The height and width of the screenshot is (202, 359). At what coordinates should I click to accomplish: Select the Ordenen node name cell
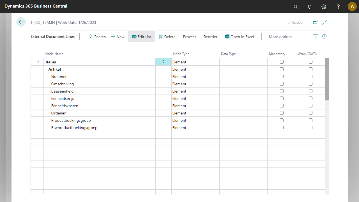100,113
